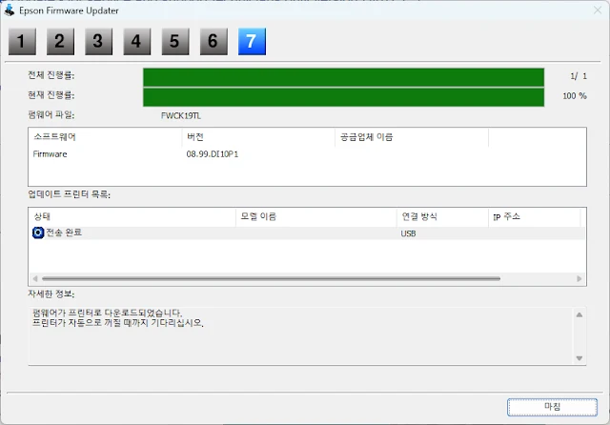Click the 버전 column header

pyautogui.click(x=257, y=137)
